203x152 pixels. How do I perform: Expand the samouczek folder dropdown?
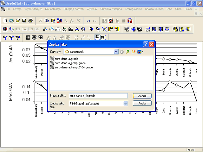pyautogui.click(x=116, y=52)
